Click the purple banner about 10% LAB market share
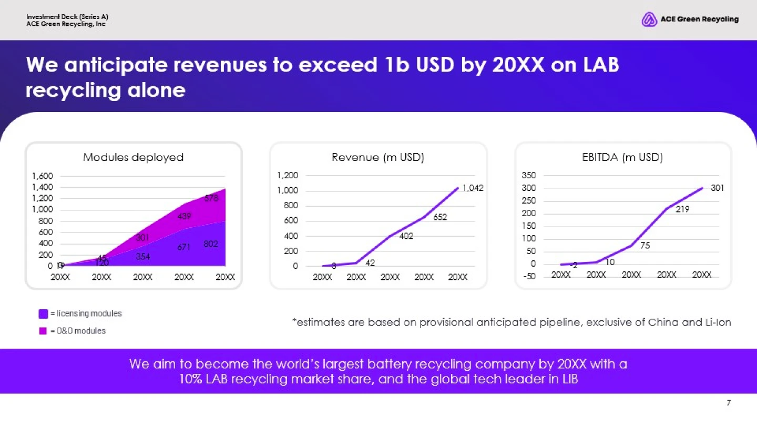 pos(378,371)
